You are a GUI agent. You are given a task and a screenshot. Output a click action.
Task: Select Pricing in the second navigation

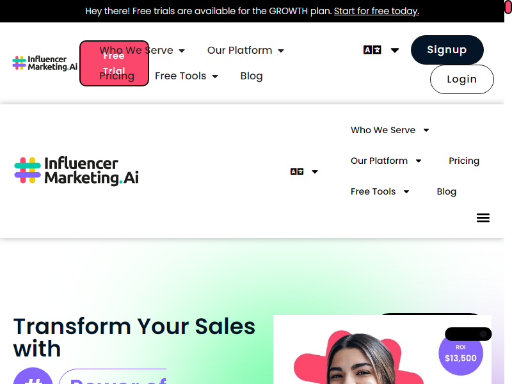(463, 161)
